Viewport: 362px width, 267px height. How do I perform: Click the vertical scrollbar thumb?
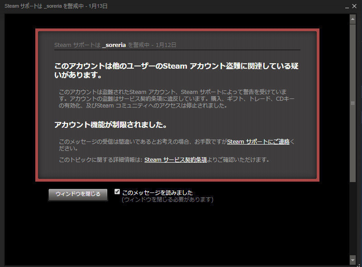pos(352,103)
